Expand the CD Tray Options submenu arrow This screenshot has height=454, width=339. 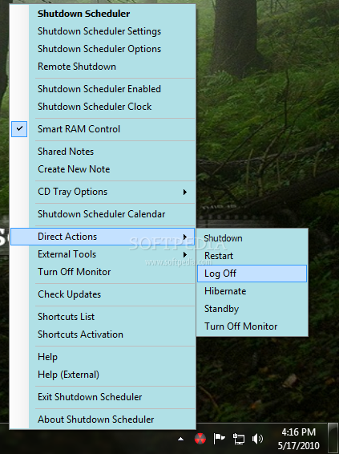tap(185, 192)
